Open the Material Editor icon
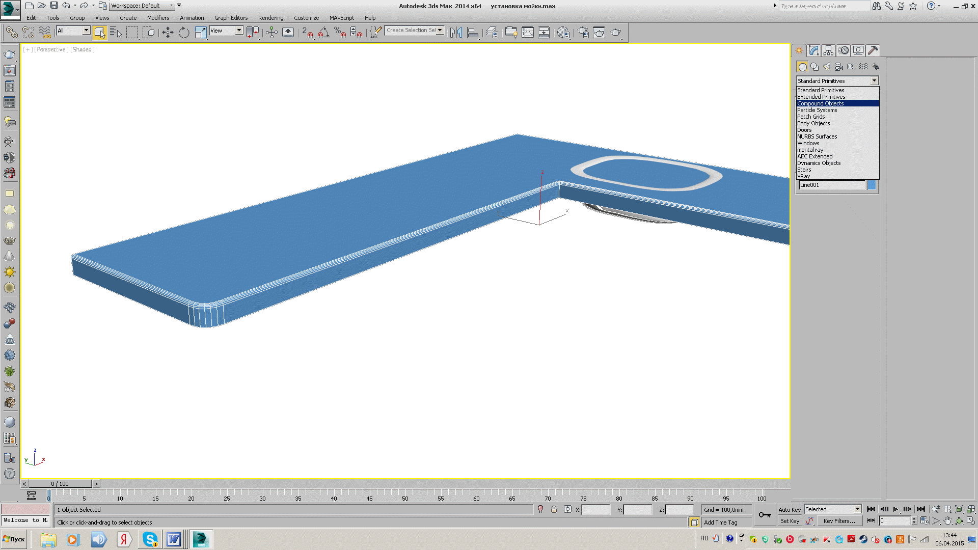The width and height of the screenshot is (978, 550). point(563,33)
